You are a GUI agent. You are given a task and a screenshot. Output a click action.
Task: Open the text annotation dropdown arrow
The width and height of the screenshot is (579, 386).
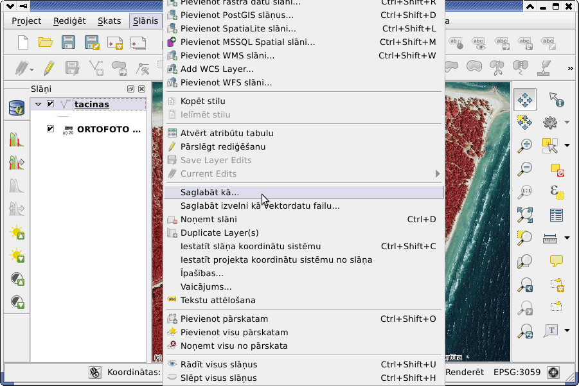(x=567, y=331)
